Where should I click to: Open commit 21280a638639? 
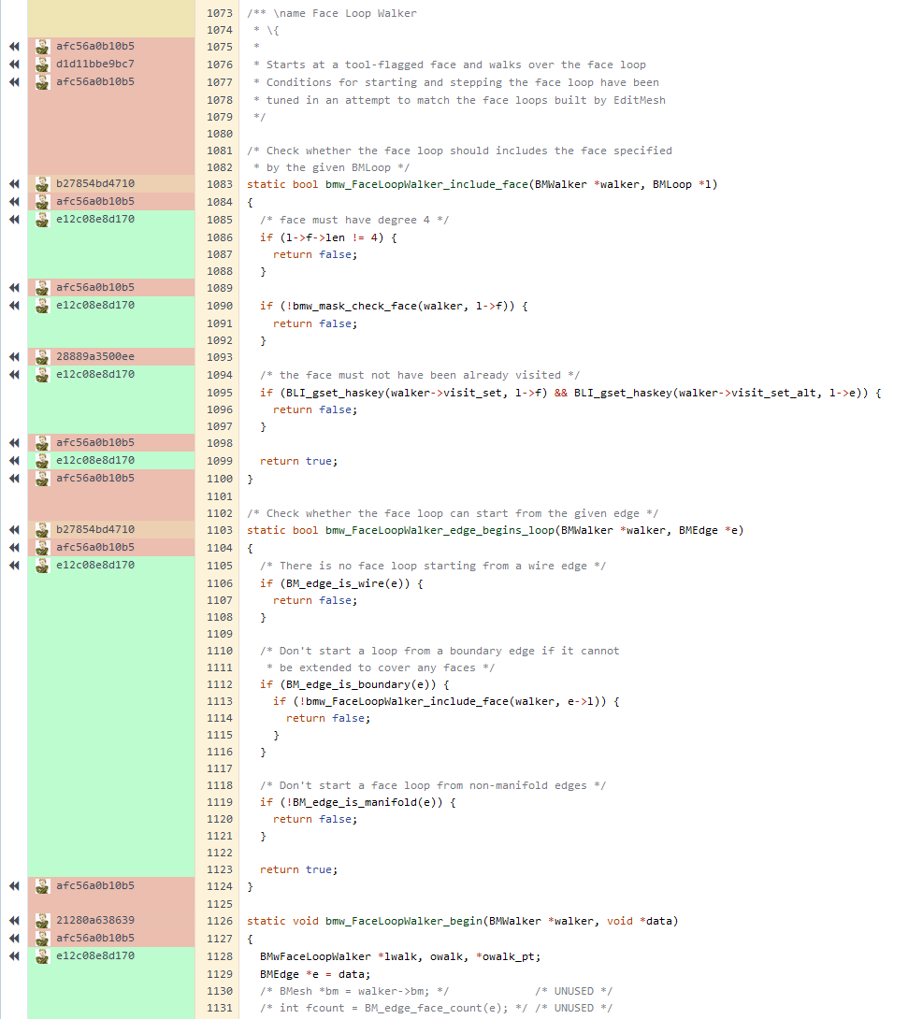coord(95,920)
